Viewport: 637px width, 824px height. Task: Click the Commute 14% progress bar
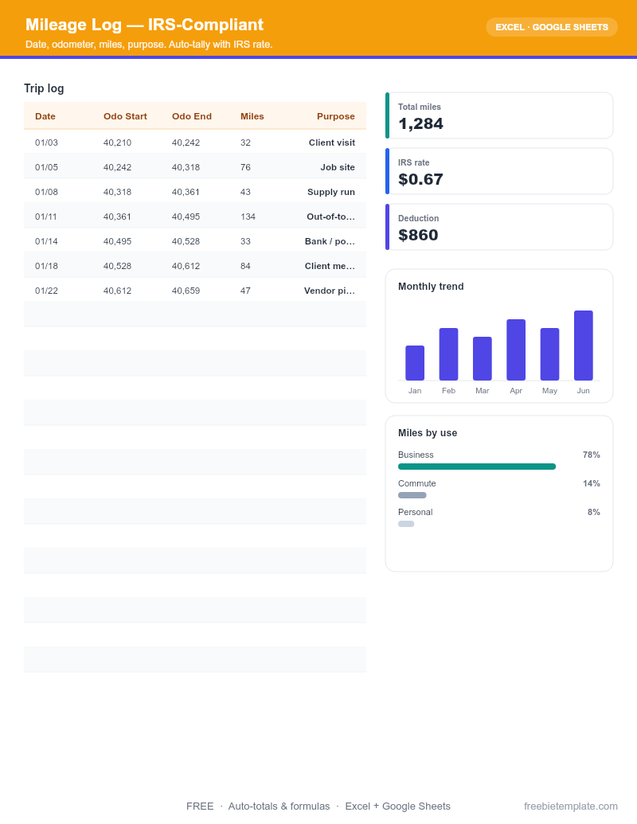pos(412,495)
